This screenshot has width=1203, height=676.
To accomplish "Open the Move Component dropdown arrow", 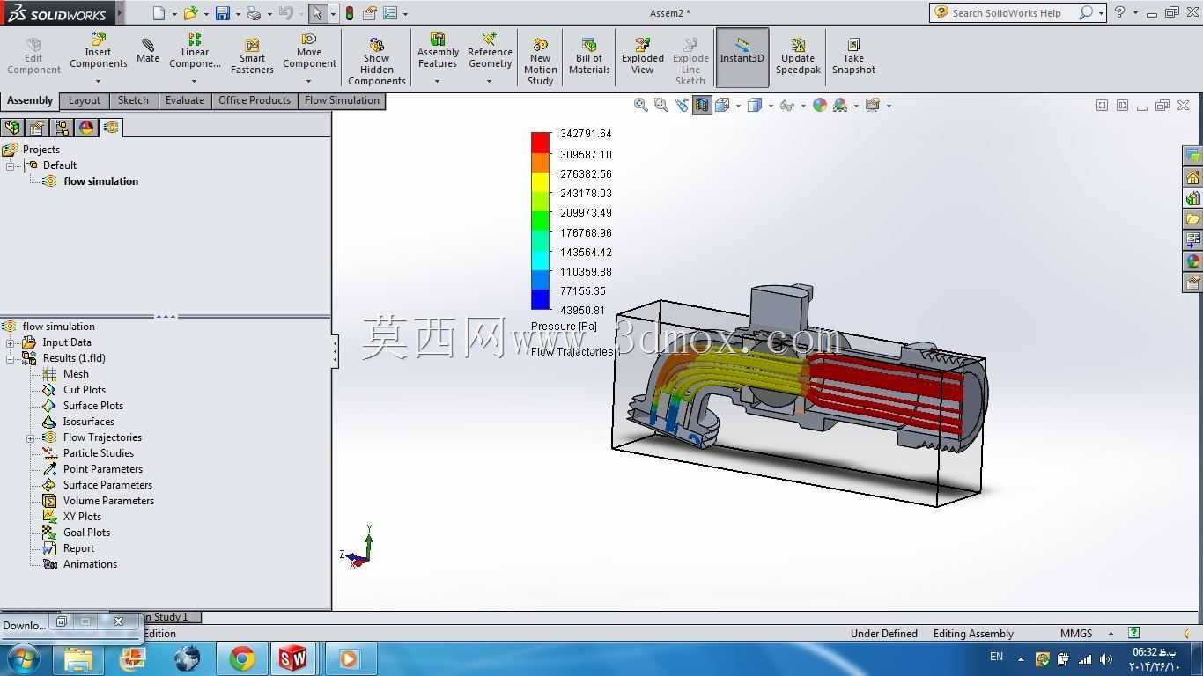I will pos(308,81).
